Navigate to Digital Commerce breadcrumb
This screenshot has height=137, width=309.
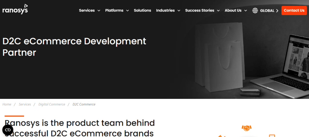click(x=52, y=104)
